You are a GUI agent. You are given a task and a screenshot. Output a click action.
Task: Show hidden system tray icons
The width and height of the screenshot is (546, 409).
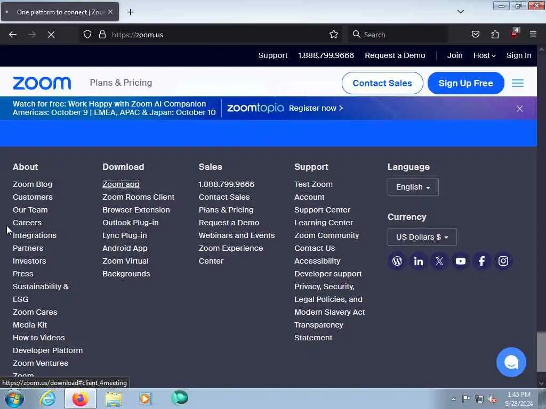453,399
